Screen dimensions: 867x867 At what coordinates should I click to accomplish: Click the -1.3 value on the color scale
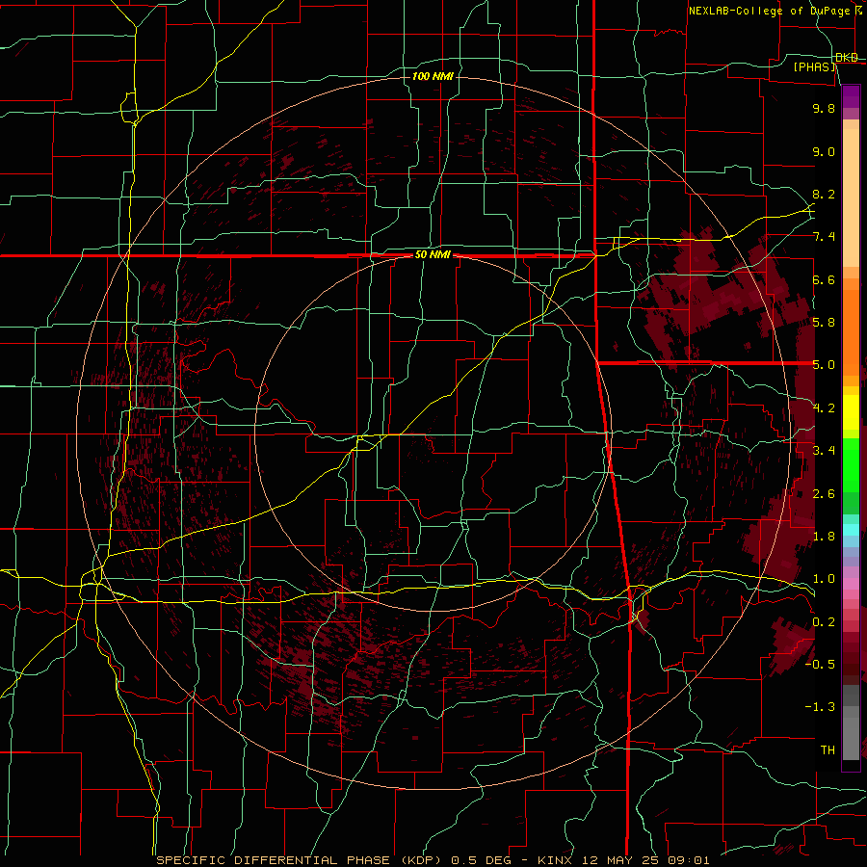pyautogui.click(x=820, y=707)
